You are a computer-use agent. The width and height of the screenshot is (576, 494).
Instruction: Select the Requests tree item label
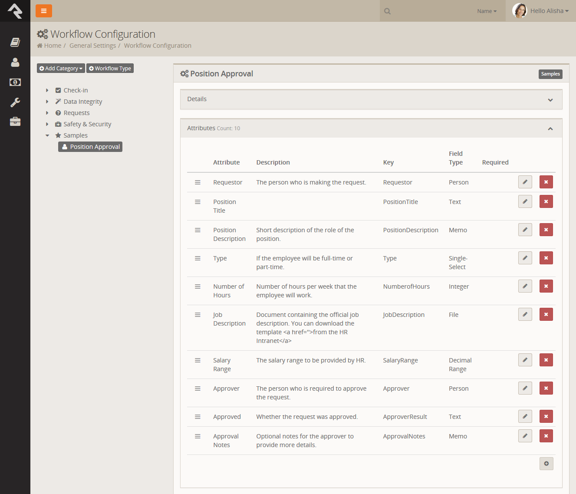click(x=76, y=113)
